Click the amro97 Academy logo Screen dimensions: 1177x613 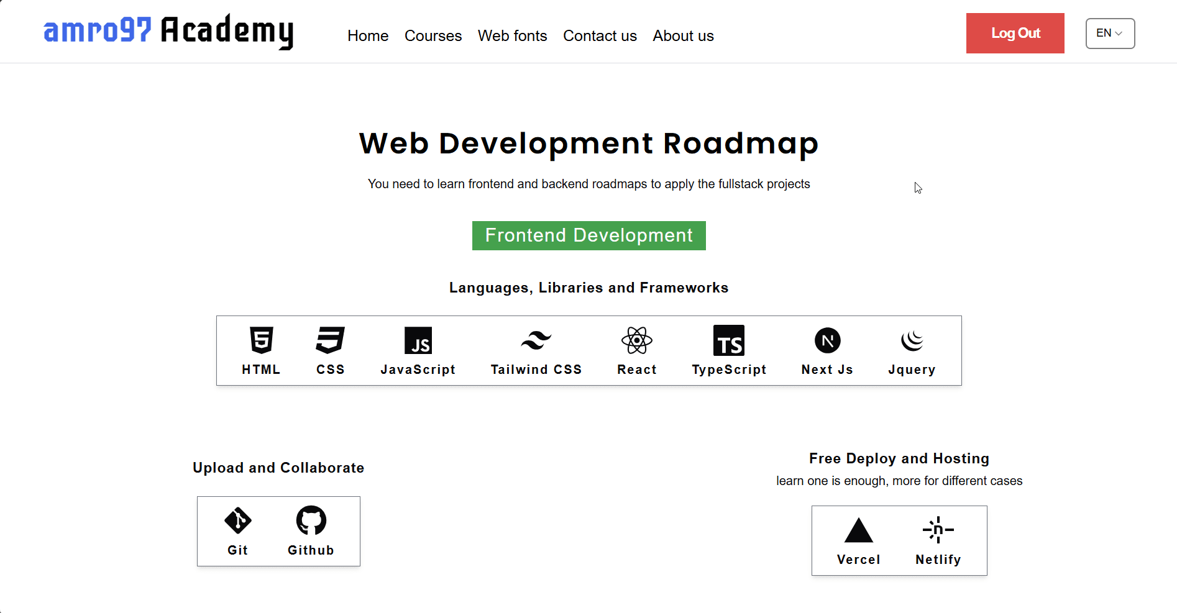click(168, 31)
